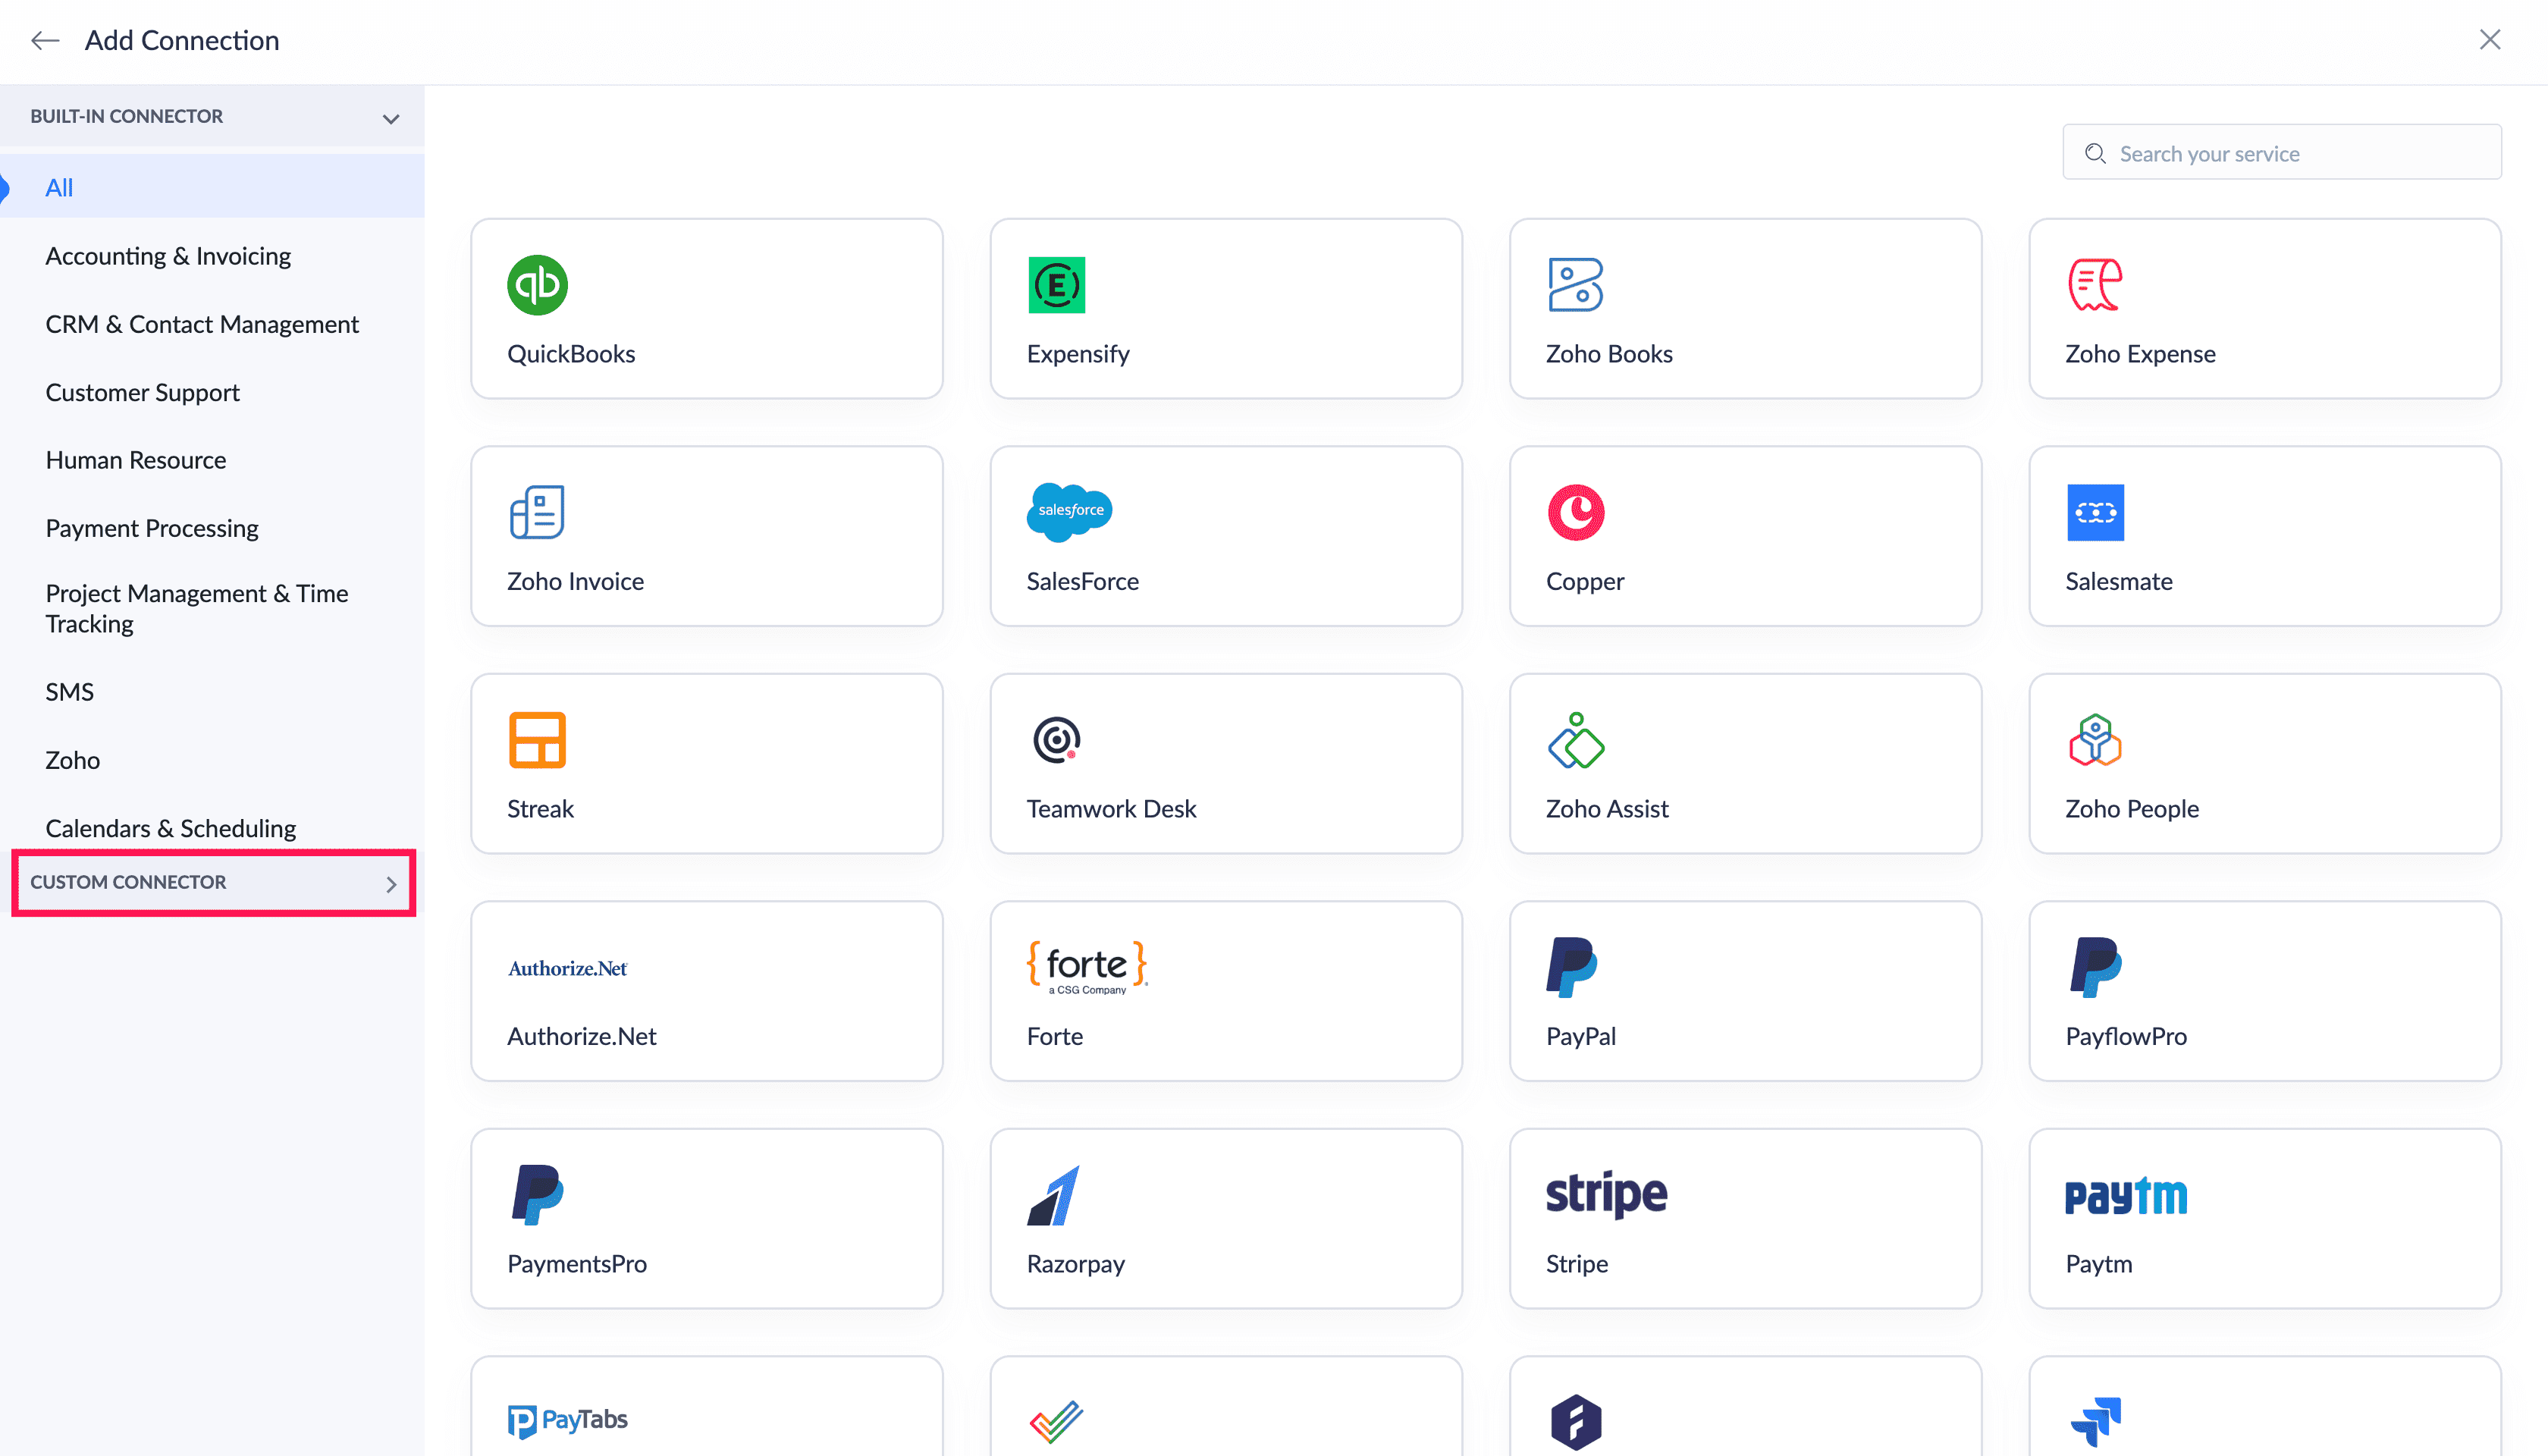Click the Zoho Books card
Screen dimensions: 2548x1456
pyautogui.click(x=1744, y=309)
